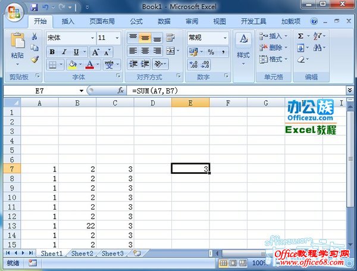Copy selection with the copy icon
This screenshot has height=271, width=357.
[x=35, y=48]
